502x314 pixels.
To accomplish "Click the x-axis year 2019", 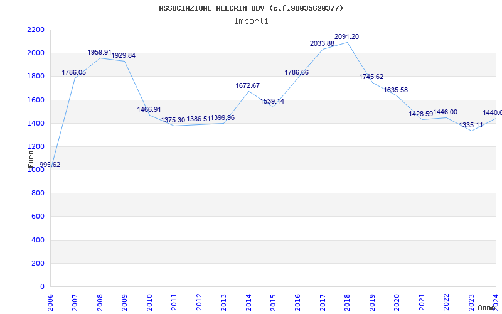I will click(x=372, y=302).
